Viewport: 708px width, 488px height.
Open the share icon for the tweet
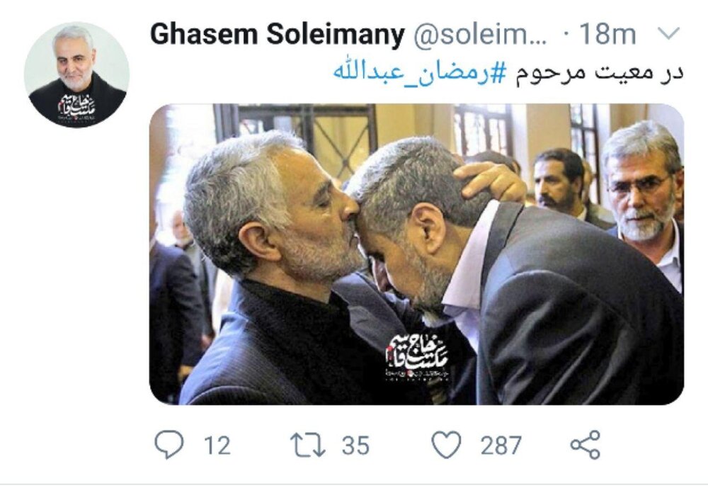(586, 445)
